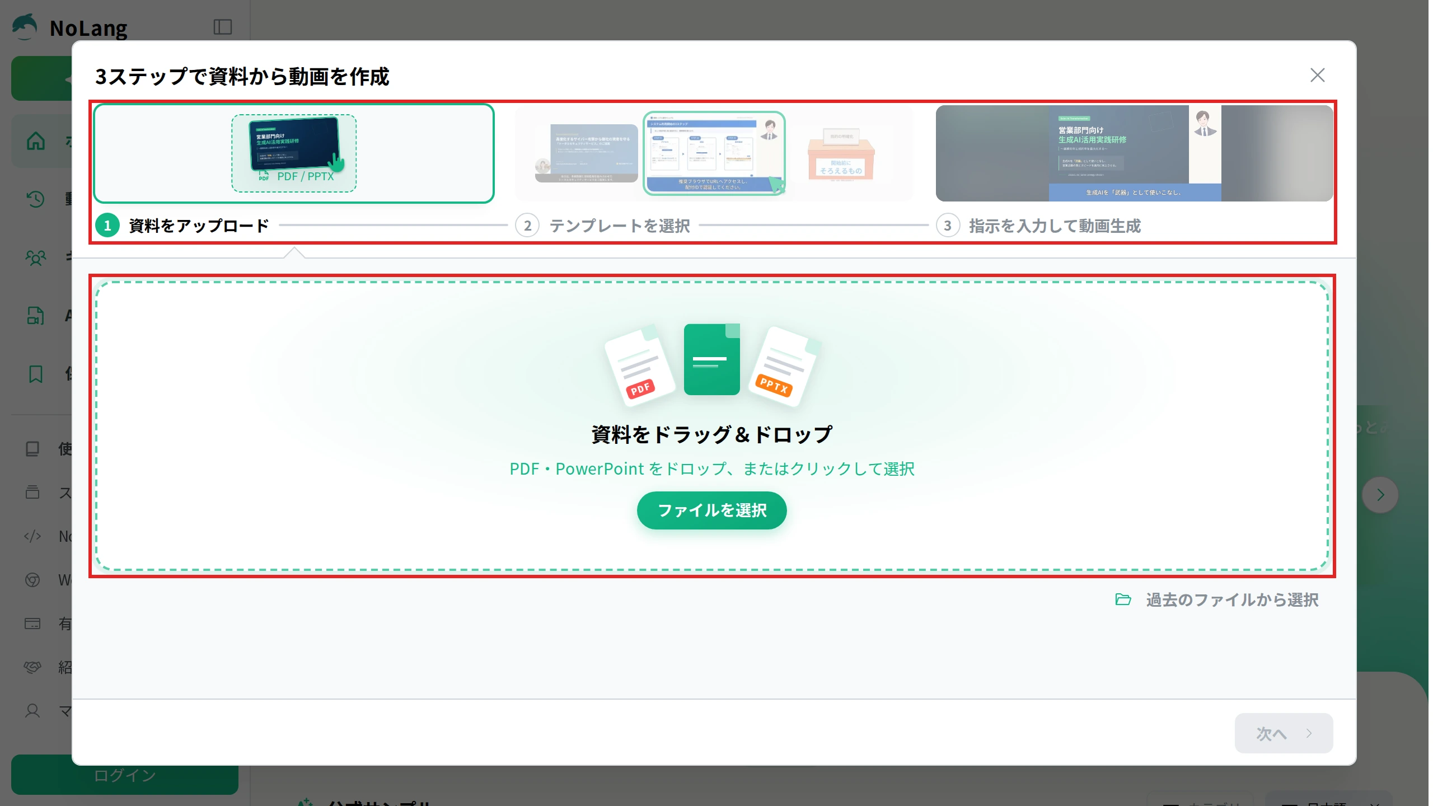1433x806 pixels.
Task: Click the 資料をドラッグ＆ドロップ heading
Action: [x=711, y=434]
